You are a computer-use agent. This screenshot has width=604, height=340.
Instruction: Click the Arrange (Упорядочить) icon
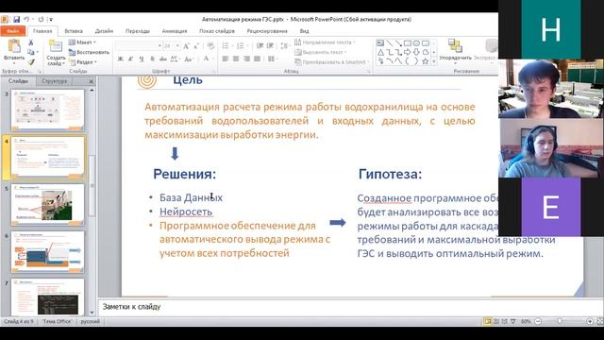click(x=455, y=46)
